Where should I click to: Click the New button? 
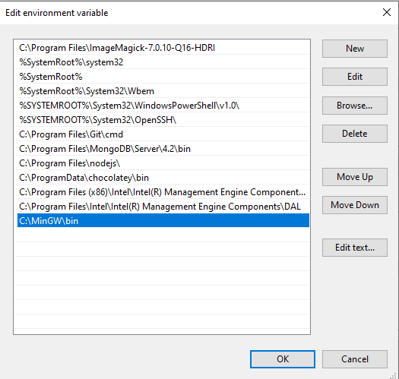355,49
